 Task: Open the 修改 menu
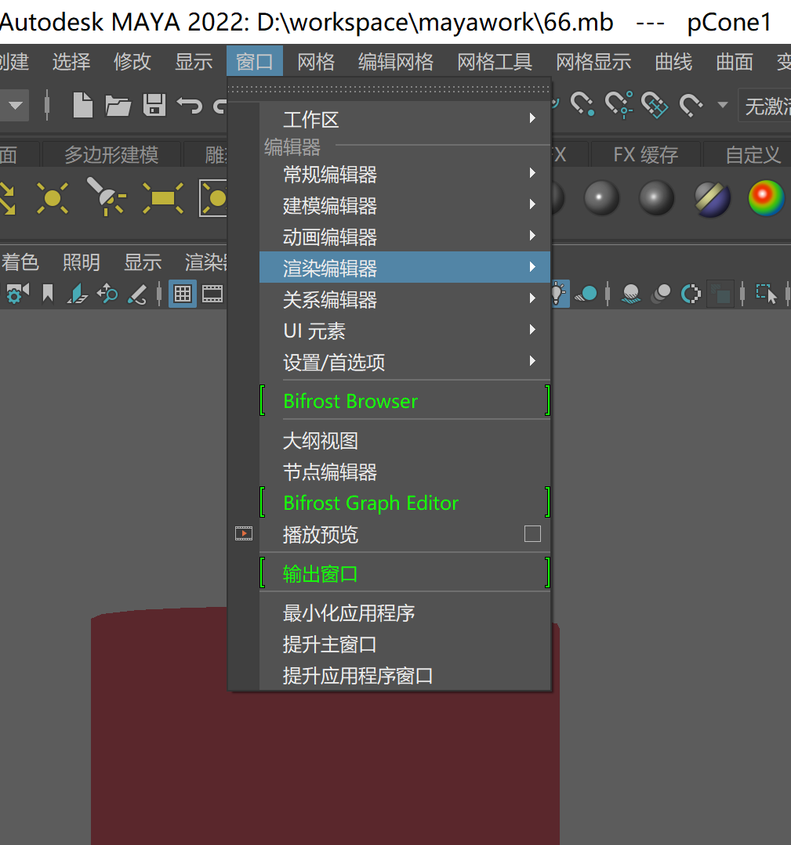(132, 62)
